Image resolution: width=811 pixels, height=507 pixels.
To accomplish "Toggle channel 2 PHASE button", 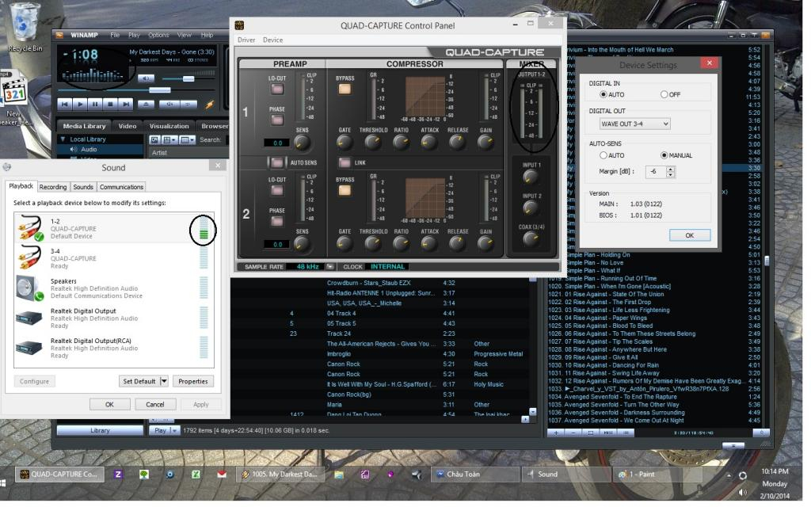I will (277, 222).
